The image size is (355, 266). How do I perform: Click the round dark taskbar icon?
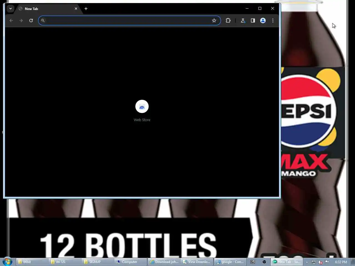click(264, 262)
